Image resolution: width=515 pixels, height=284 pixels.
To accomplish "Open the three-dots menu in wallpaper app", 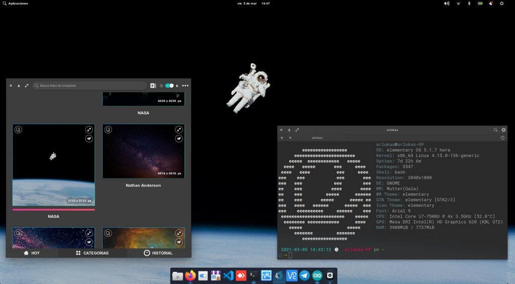I will pos(185,86).
